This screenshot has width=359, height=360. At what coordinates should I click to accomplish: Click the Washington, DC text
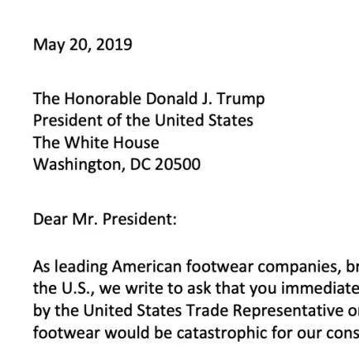coord(92,165)
